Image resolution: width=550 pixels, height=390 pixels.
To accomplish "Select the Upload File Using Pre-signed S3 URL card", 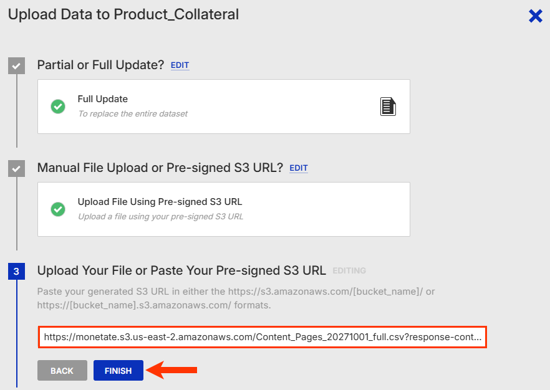I will [223, 209].
